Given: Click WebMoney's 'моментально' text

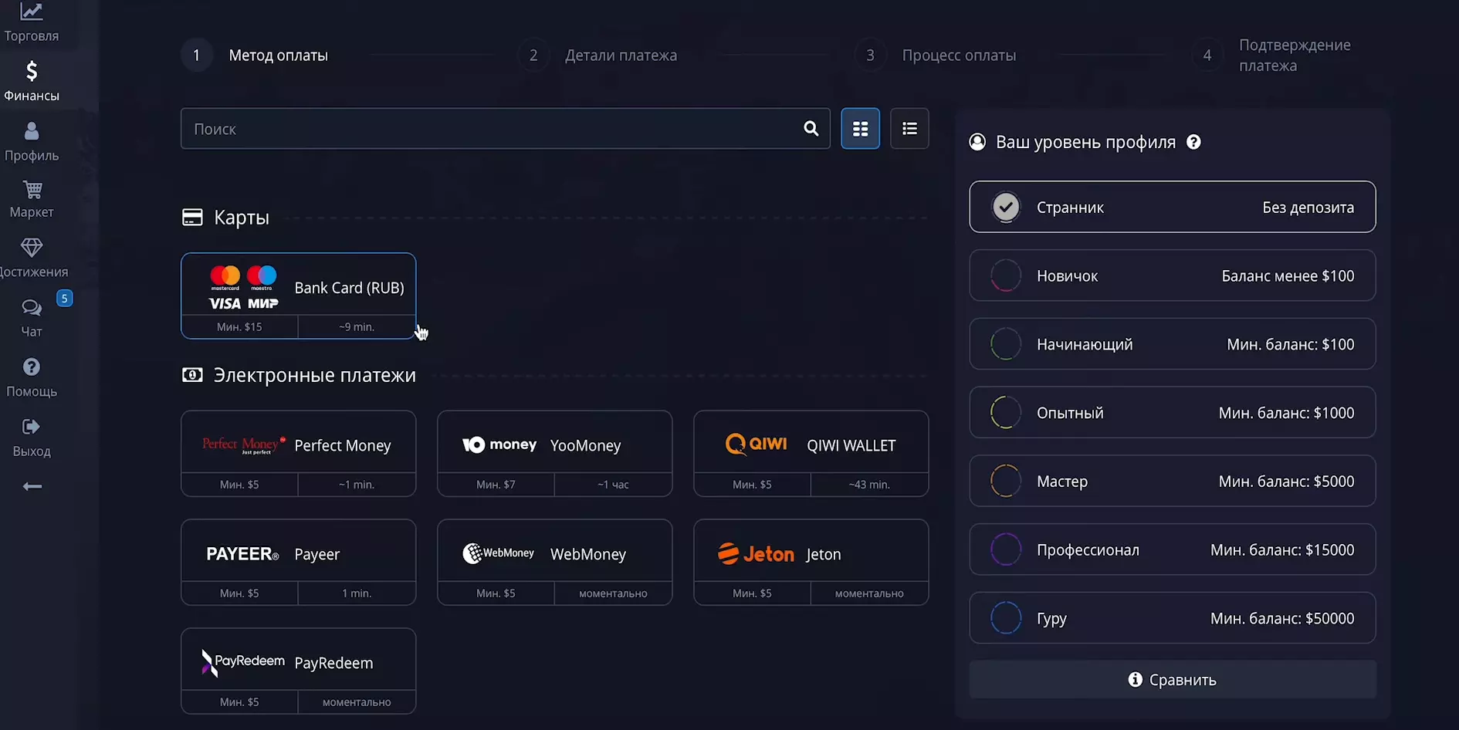Looking at the screenshot, I should (613, 593).
